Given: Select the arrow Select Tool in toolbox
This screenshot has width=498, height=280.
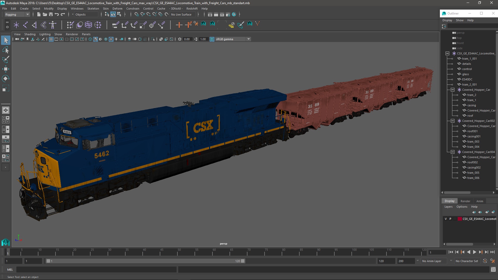Looking at the screenshot, I should click(x=6, y=40).
